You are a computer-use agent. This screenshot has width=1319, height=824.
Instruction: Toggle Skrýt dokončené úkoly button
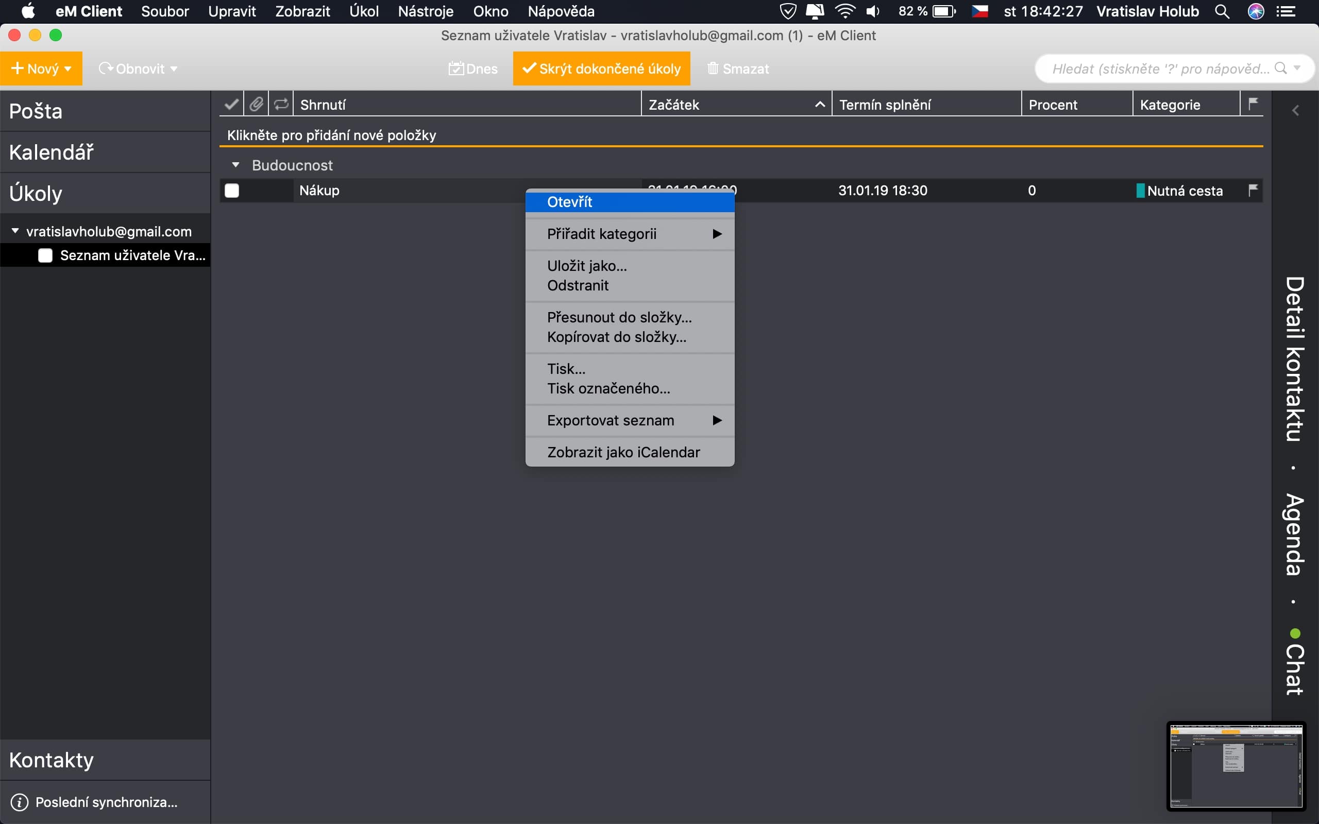tap(601, 68)
